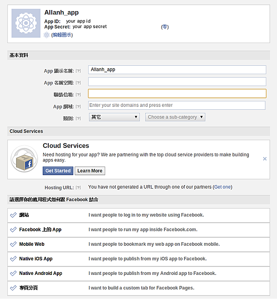Toggle the Native iOS App checkmark

[x=13, y=259]
